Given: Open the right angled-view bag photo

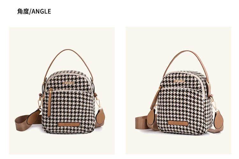Looking at the screenshot, I should [178, 90].
